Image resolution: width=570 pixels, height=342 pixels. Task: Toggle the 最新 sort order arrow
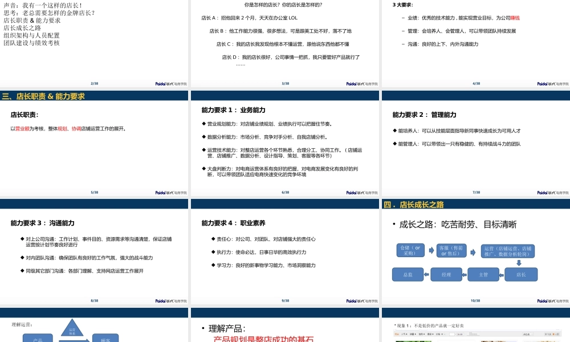433,334
